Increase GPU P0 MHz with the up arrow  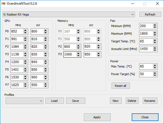point(25,30)
